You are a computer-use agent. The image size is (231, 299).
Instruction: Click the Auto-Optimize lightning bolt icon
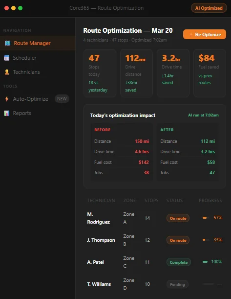click(7, 99)
